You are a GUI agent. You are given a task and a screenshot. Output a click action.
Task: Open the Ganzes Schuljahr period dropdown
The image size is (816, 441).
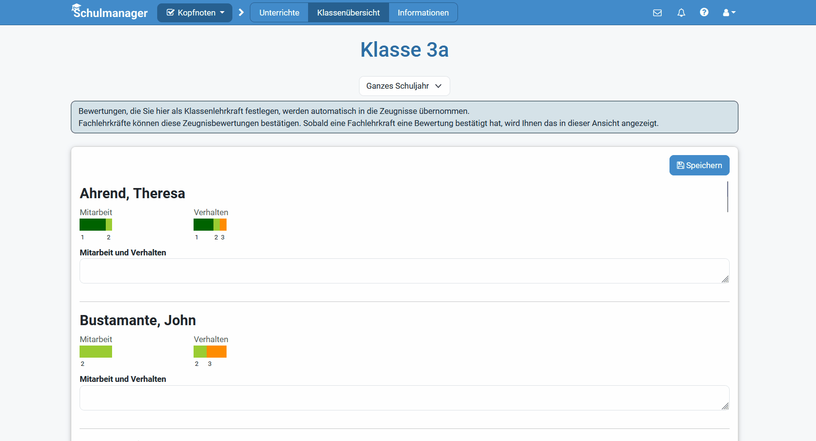tap(404, 86)
